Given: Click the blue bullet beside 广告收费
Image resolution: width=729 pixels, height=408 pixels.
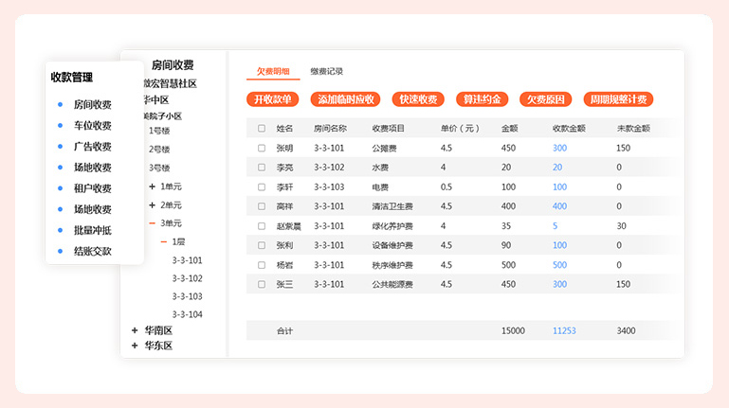Looking at the screenshot, I should pyautogui.click(x=61, y=146).
